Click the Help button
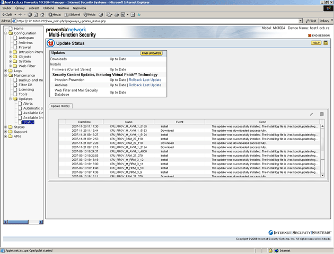The height and width of the screenshot is (254, 334). [315, 42]
